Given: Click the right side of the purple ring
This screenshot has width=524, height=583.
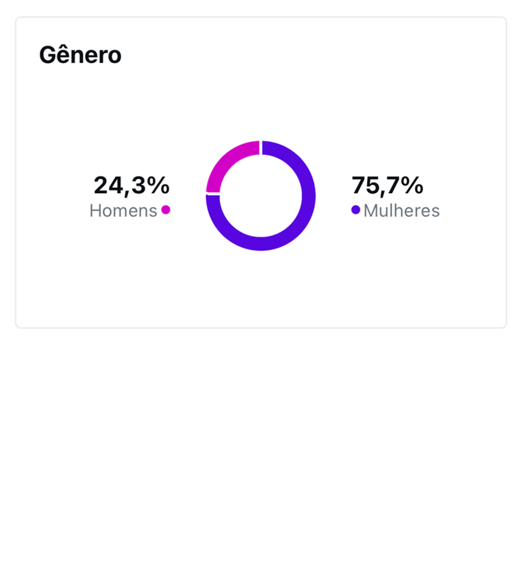Looking at the screenshot, I should 309,196.
